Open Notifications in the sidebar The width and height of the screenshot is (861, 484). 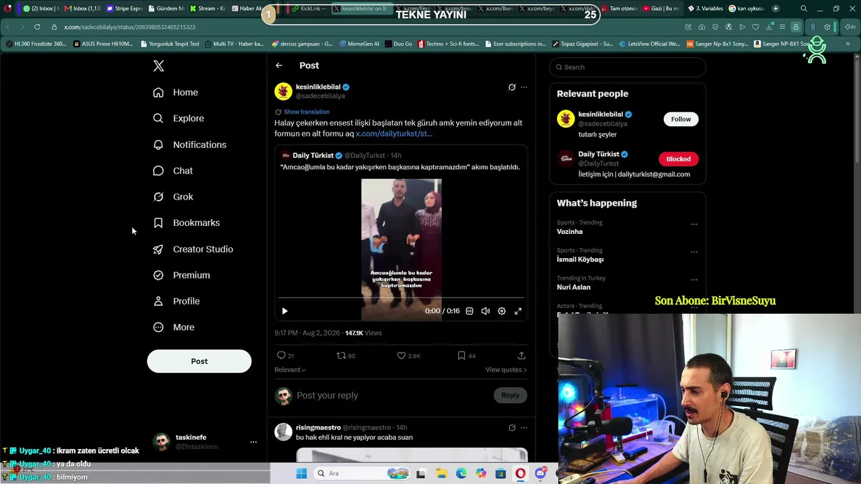click(190, 145)
